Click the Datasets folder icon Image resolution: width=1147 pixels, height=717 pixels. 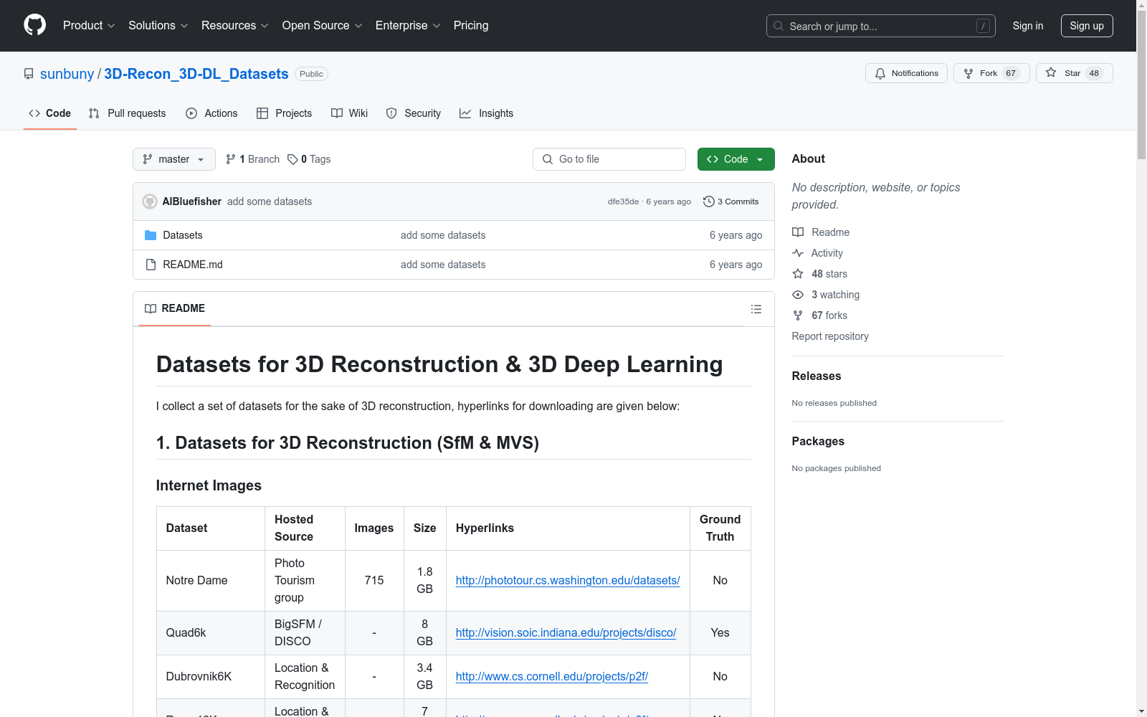(151, 235)
